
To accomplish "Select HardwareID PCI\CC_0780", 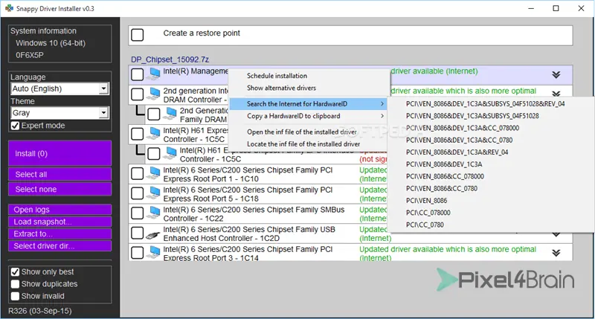I will pyautogui.click(x=425, y=225).
